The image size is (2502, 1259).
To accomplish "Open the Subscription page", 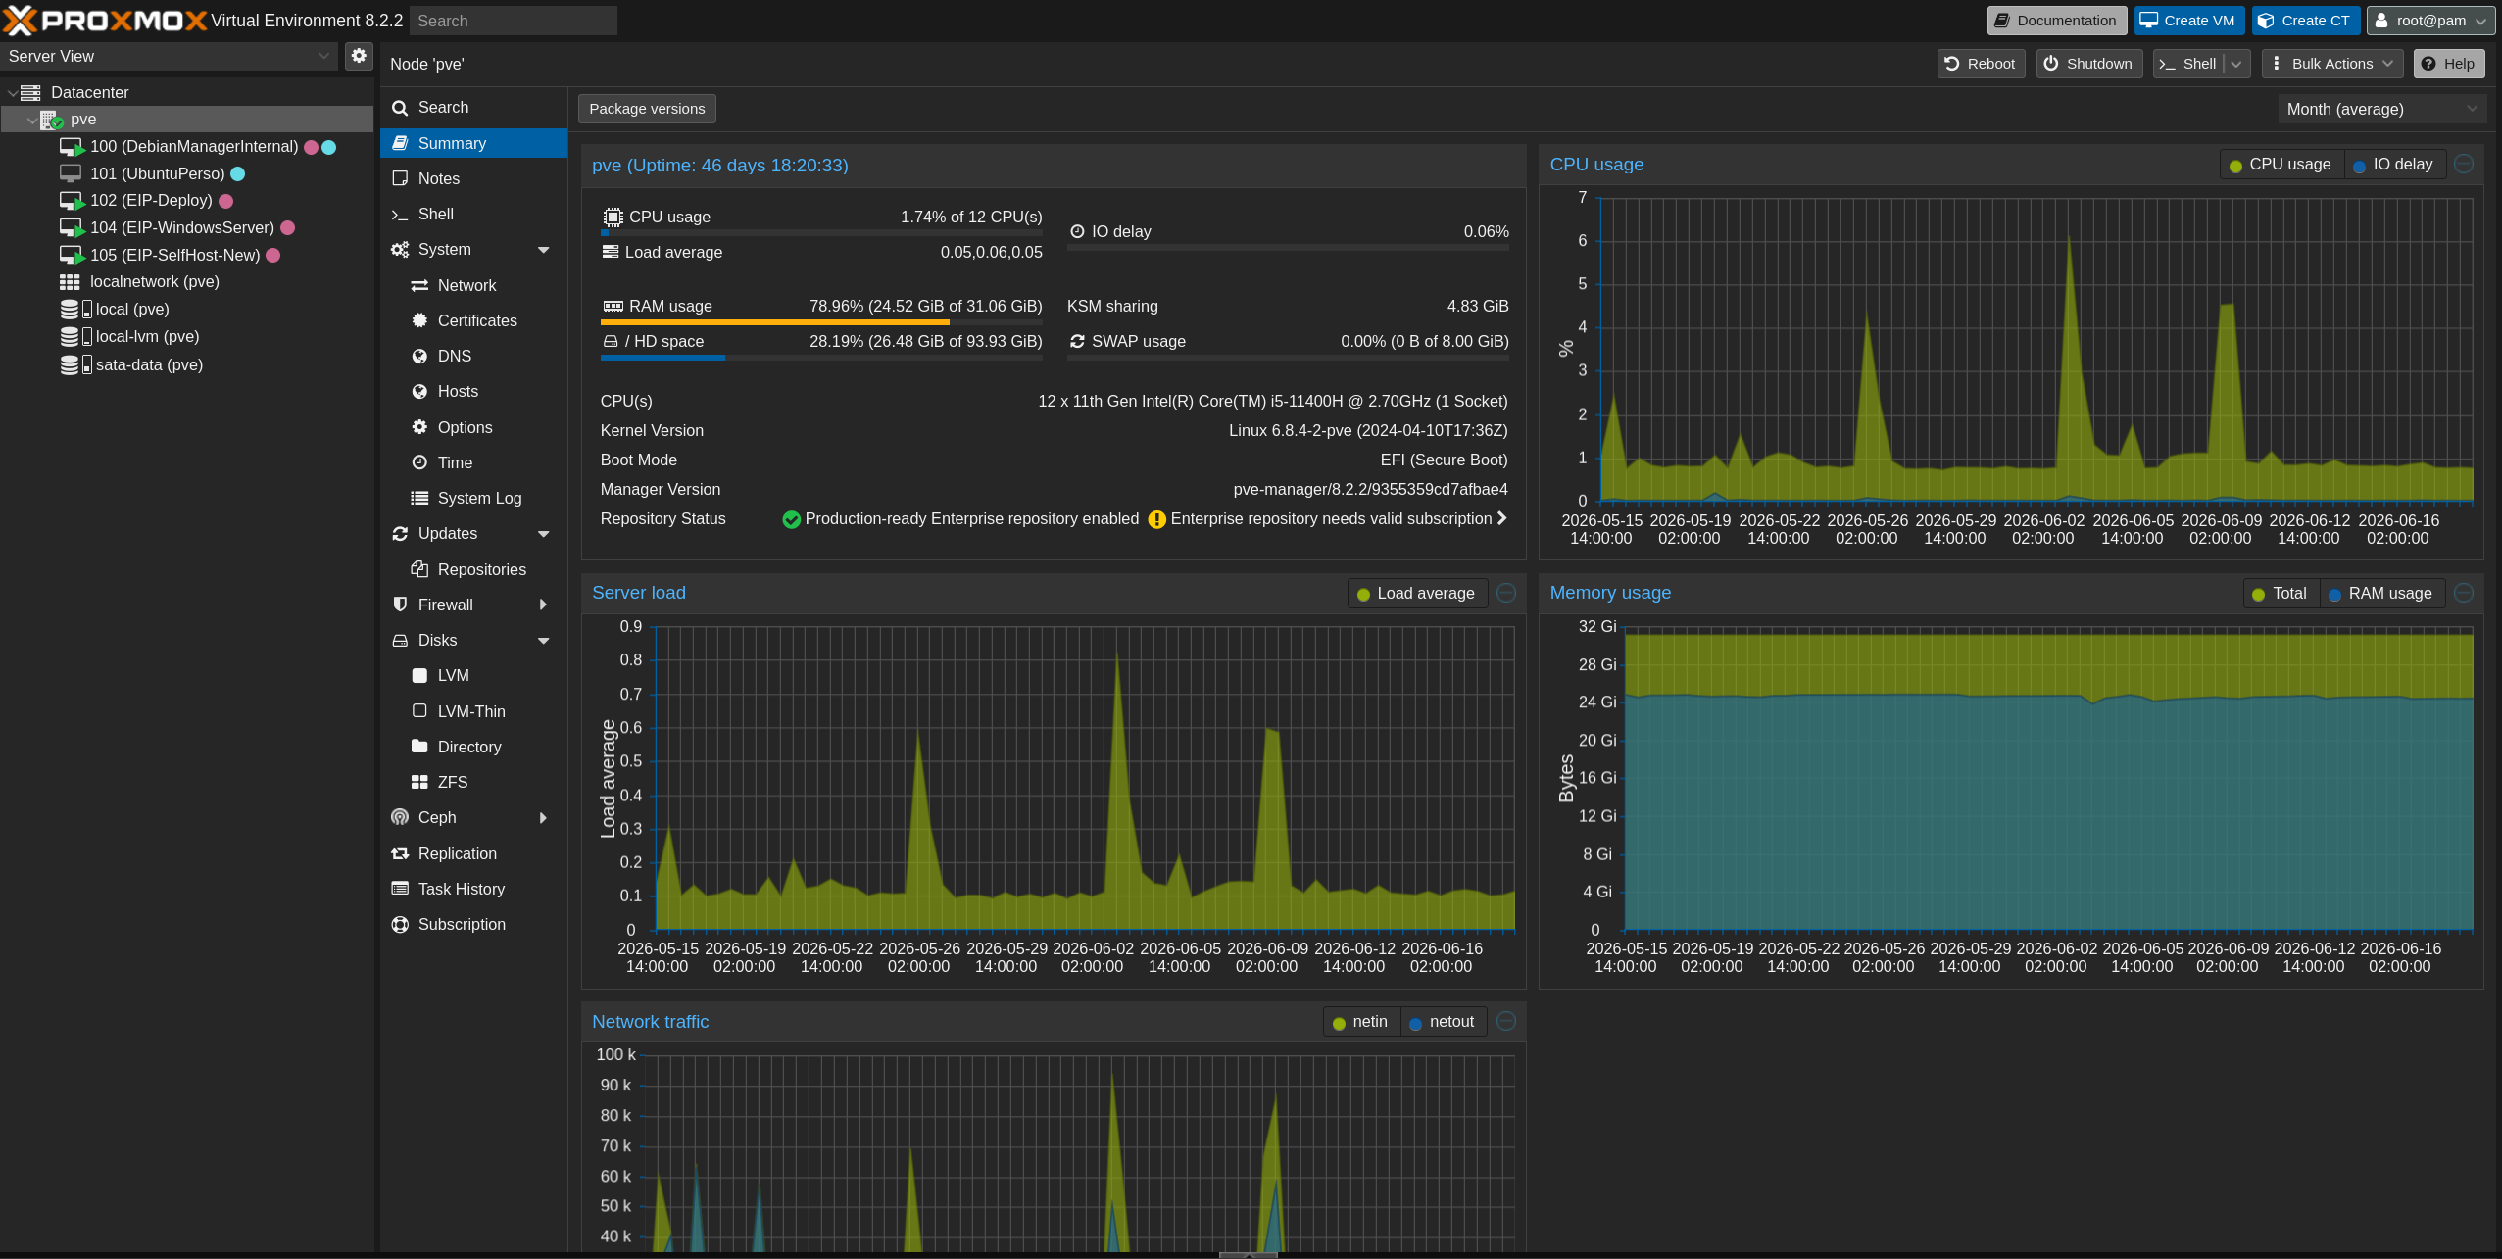I will [x=473, y=924].
